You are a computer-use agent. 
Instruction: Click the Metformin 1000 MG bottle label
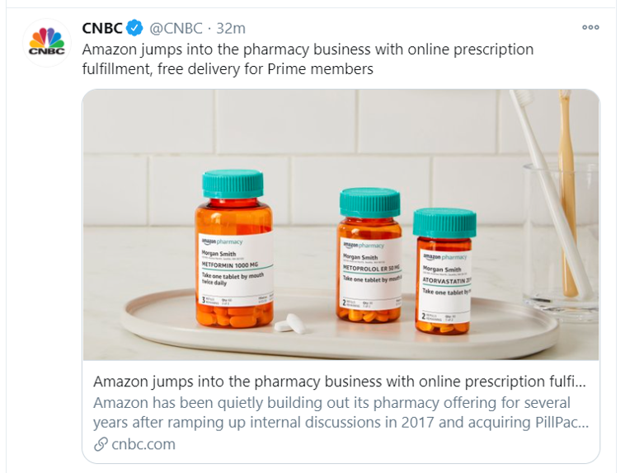click(235, 268)
